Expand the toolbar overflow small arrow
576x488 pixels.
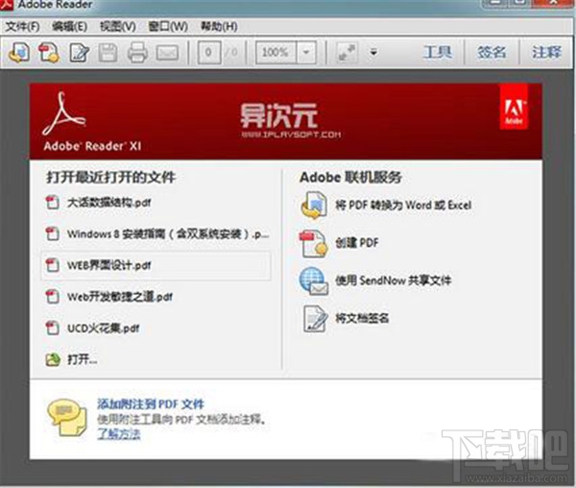tap(373, 53)
